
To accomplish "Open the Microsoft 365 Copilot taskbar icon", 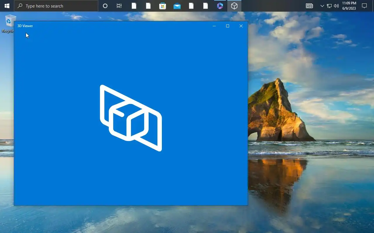I will pyautogui.click(x=220, y=6).
